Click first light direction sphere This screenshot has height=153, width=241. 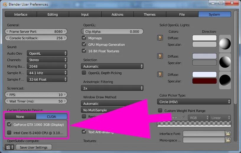(x=225, y=44)
